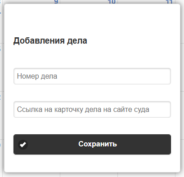
Task: Select calendar day 9 behind the dialog
Action: click(x=56, y=2)
